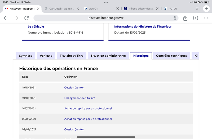Tap the multitasking three-dot control at top
Image resolution: width=212 pixels, height=139 pixels.
(106, 2)
